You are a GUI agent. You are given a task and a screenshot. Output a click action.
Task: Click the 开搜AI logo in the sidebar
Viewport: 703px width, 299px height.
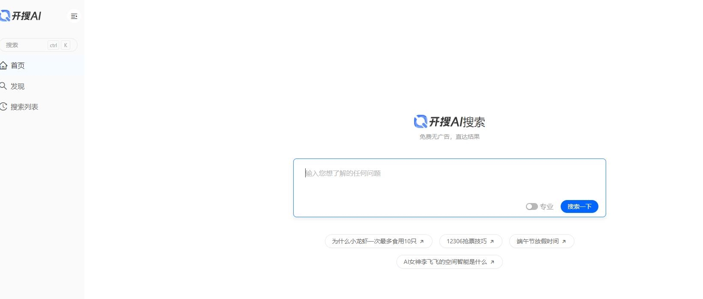point(21,16)
